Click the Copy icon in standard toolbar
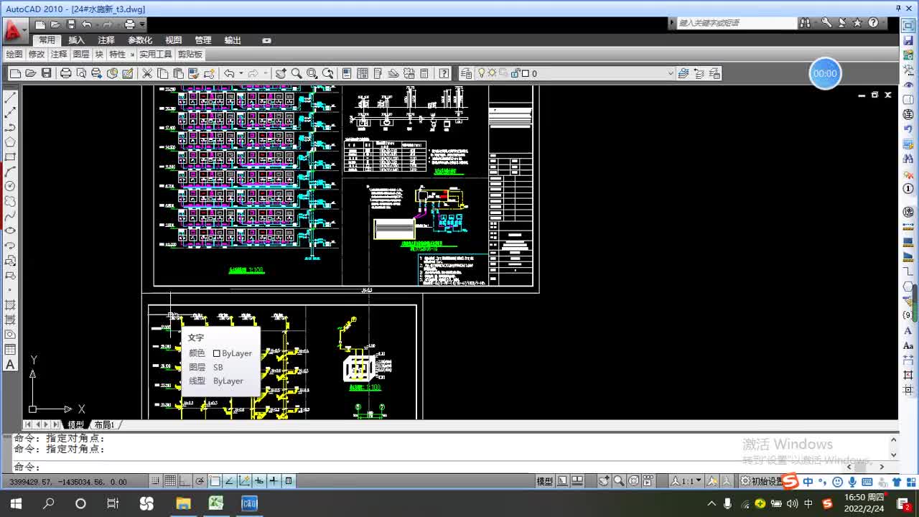 (162, 73)
